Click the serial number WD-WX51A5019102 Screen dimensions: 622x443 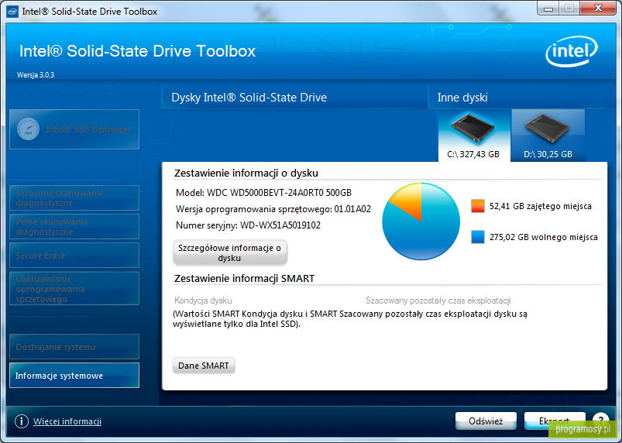[x=280, y=225]
